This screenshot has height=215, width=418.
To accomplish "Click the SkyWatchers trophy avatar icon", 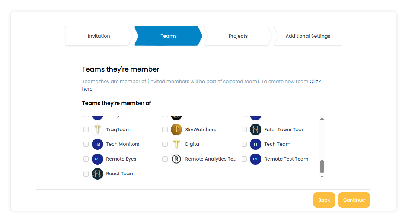I will [176, 129].
